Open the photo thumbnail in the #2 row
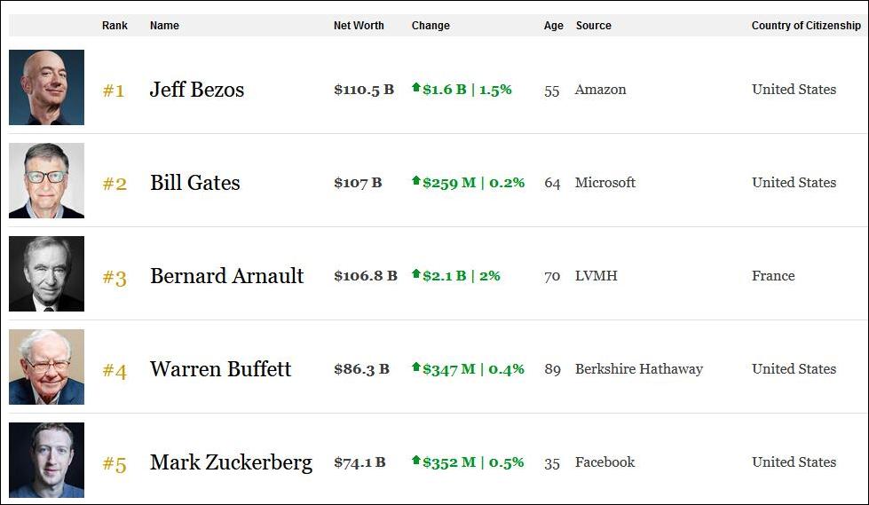The image size is (869, 505). pos(46,181)
